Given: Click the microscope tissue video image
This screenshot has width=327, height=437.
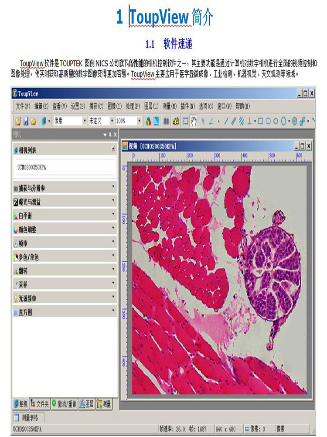Looking at the screenshot, I should tap(219, 280).
